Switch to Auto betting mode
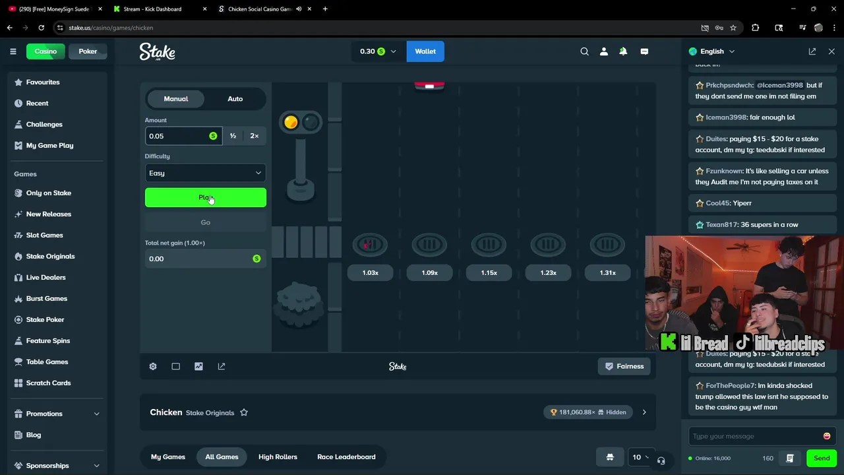The height and width of the screenshot is (475, 844). point(235,99)
